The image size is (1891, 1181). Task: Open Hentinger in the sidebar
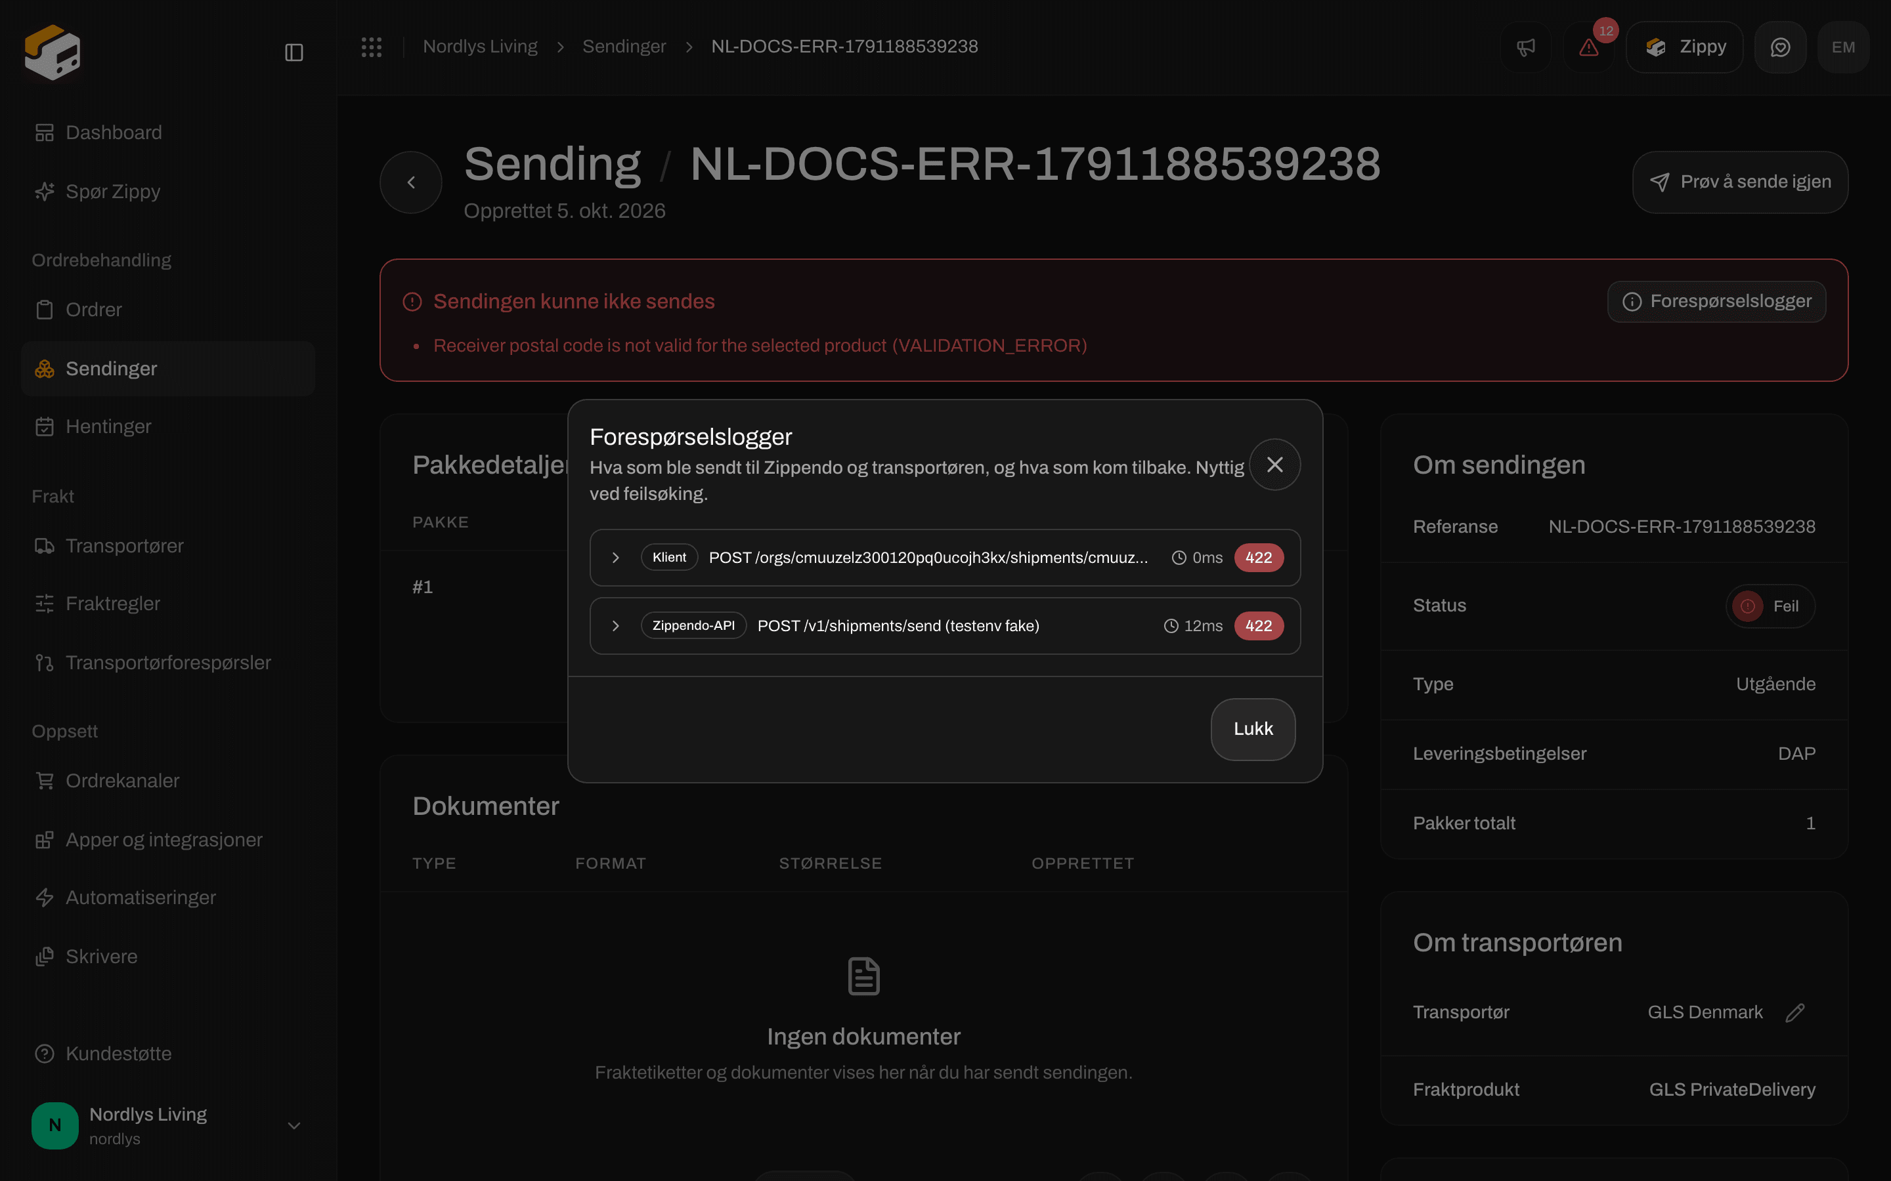167,426
